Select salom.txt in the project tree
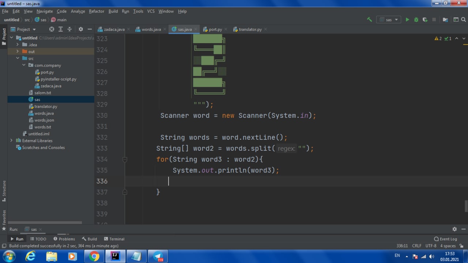 pos(42,93)
